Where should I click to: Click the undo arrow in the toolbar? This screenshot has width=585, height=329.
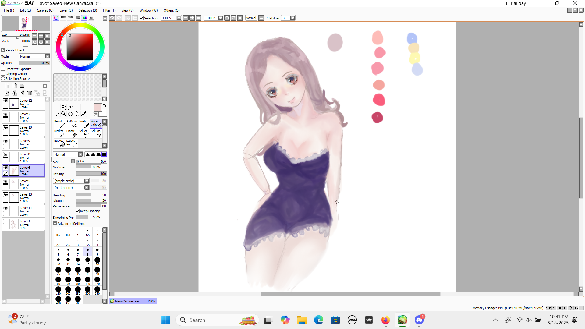112,18
